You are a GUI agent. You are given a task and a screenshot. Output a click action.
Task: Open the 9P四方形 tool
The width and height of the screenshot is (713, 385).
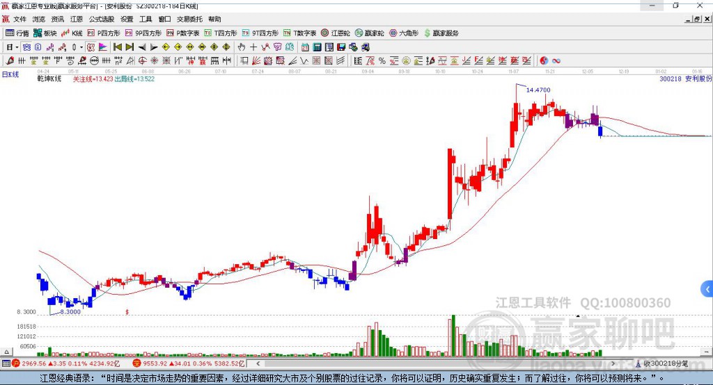click(x=143, y=33)
